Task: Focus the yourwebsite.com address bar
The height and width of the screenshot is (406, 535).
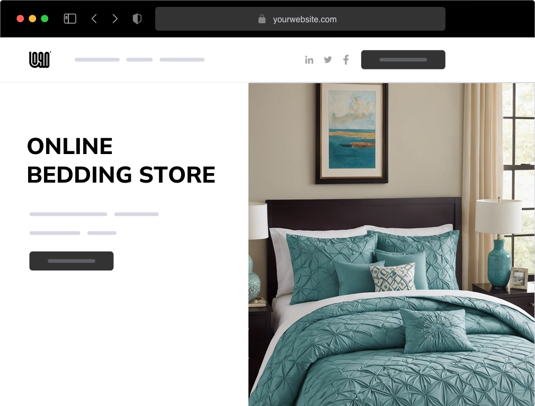Action: pyautogui.click(x=300, y=19)
